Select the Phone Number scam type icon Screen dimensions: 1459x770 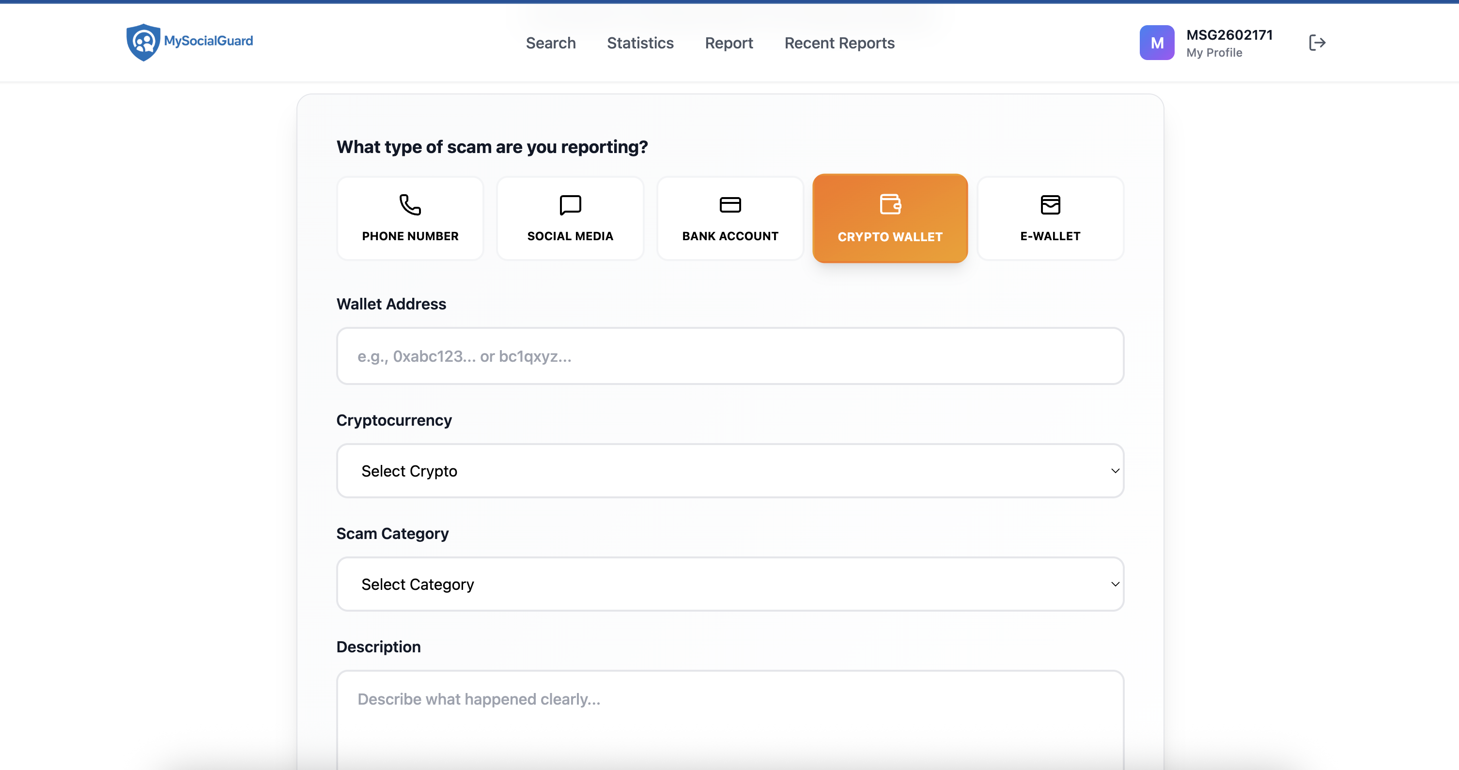409,205
